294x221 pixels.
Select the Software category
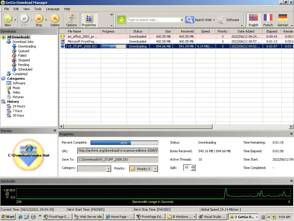click(19, 83)
